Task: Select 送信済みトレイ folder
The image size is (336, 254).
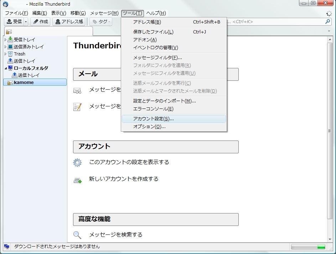Action: coord(29,47)
